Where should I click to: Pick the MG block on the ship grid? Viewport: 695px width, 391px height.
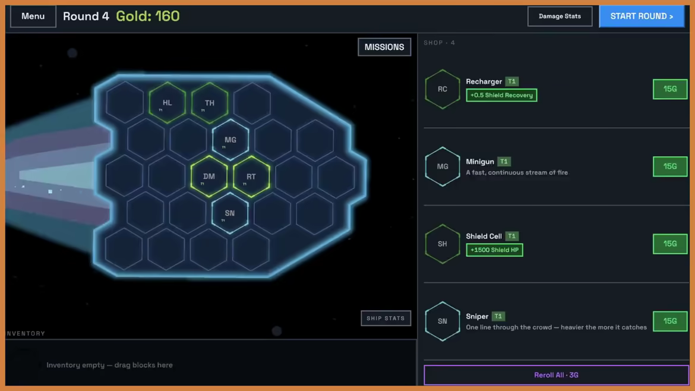pos(230,140)
